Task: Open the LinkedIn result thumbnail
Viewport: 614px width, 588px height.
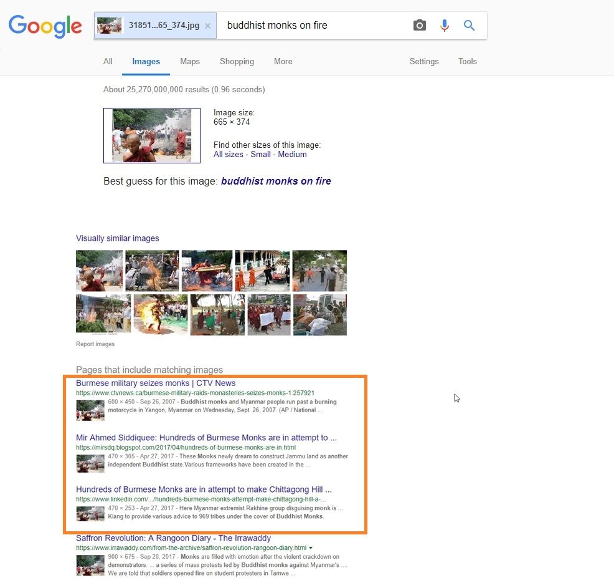Action: pos(90,514)
